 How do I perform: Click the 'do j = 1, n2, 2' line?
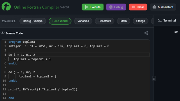[22, 72]
